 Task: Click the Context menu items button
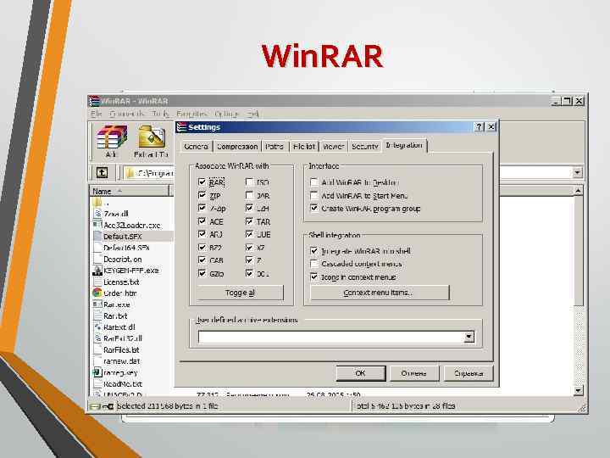380,293
